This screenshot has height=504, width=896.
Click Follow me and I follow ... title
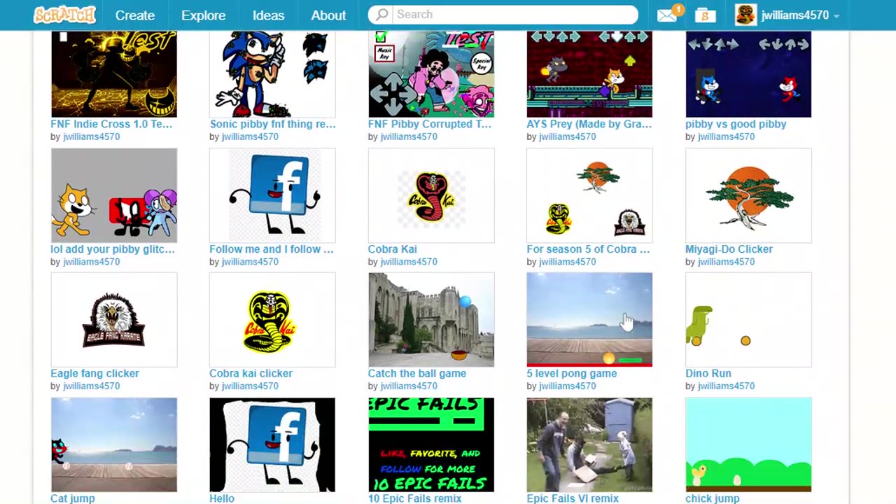pos(272,249)
